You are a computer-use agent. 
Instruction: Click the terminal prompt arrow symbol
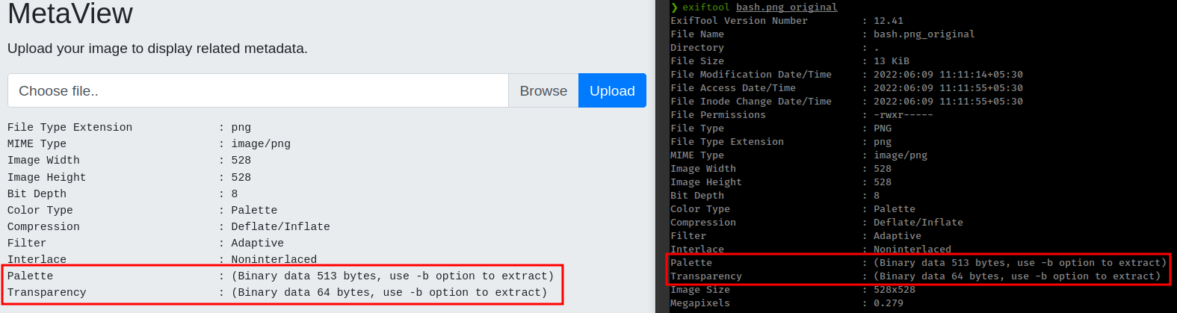[x=674, y=7]
